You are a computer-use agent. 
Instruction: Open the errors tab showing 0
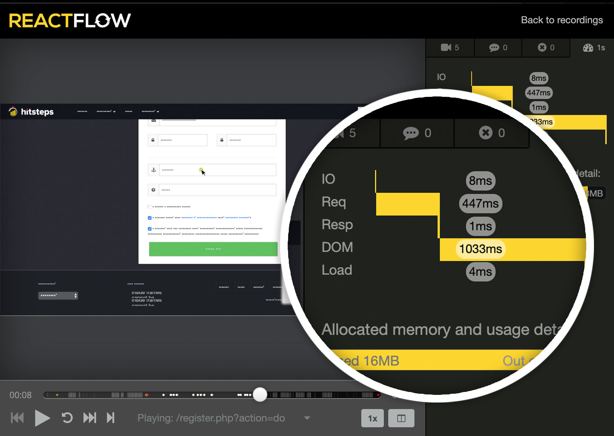point(546,48)
